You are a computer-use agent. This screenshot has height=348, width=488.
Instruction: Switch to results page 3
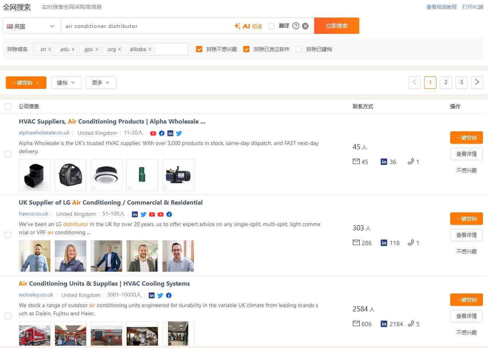[x=461, y=82]
